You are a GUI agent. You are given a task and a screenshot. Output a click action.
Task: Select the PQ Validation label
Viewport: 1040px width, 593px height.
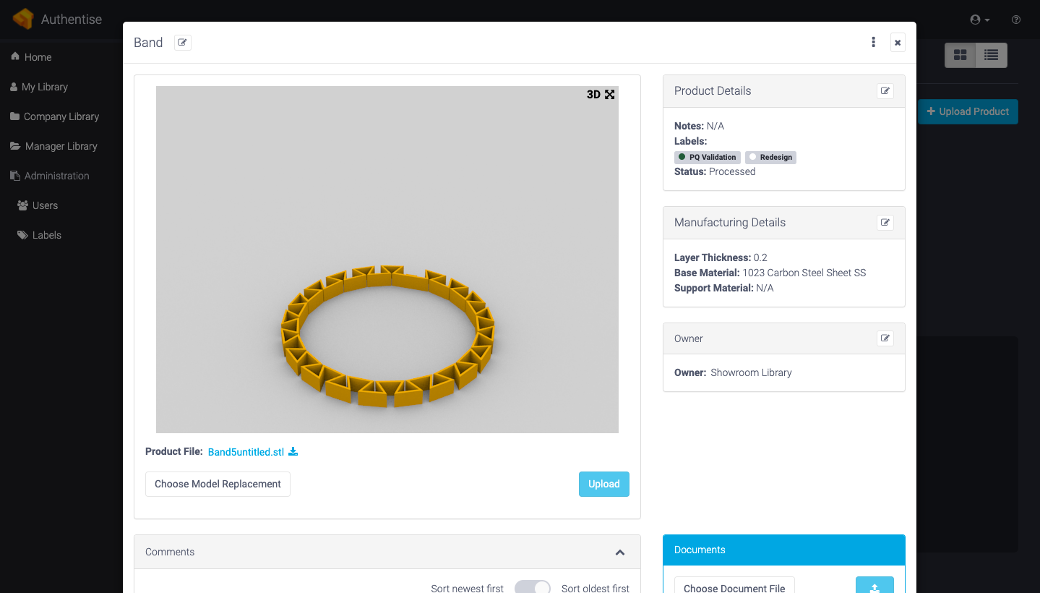coord(707,158)
